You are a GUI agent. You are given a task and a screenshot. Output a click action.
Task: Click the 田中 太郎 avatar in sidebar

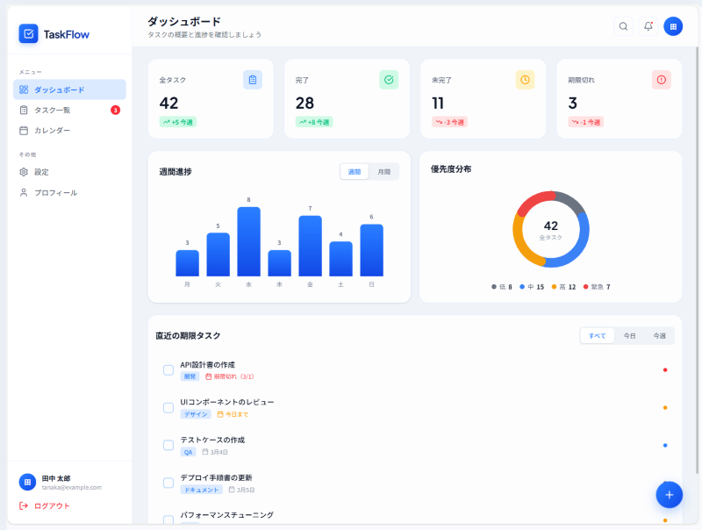tap(27, 482)
